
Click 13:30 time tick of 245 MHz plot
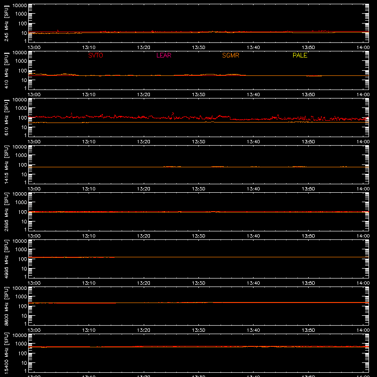tap(198, 48)
